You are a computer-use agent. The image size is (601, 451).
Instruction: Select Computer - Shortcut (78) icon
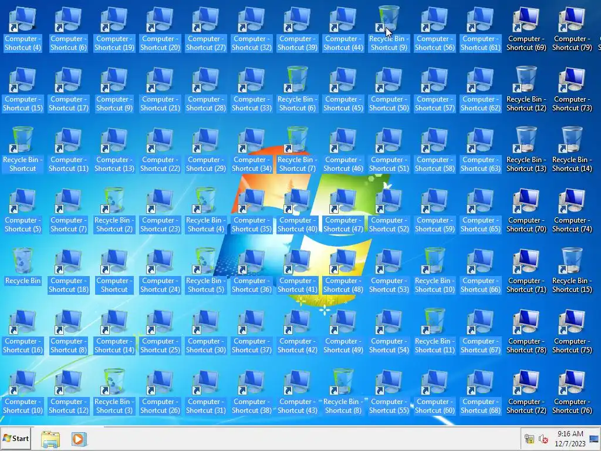click(526, 332)
